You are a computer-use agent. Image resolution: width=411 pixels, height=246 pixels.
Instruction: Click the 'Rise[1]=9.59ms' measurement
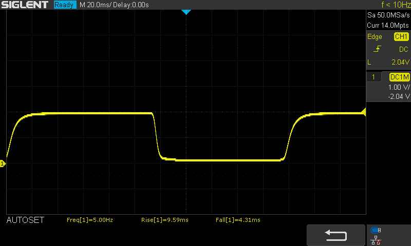(165, 220)
